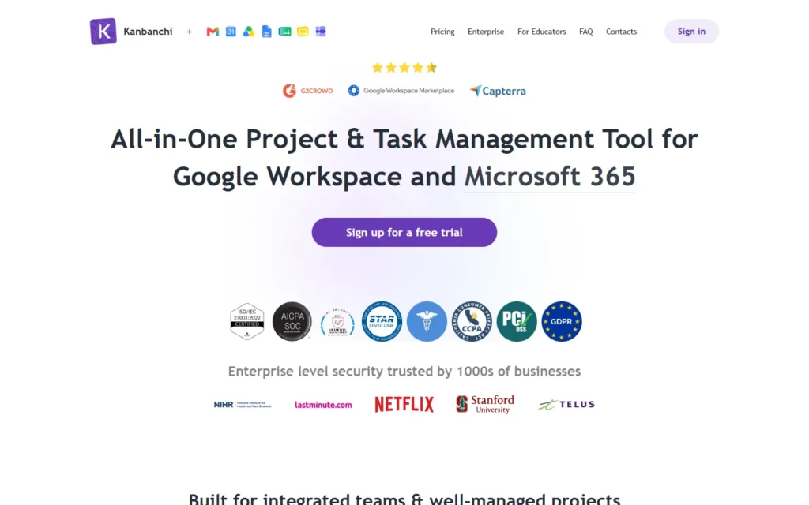Click the lastminute.com logo
Viewport: 809px width, 505px height.
coord(323,405)
